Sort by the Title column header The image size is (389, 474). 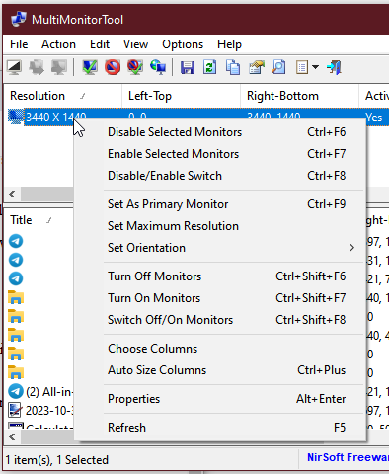[39, 220]
